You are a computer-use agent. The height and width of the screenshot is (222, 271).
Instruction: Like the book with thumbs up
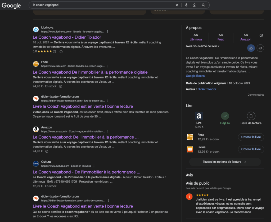tap(251, 48)
